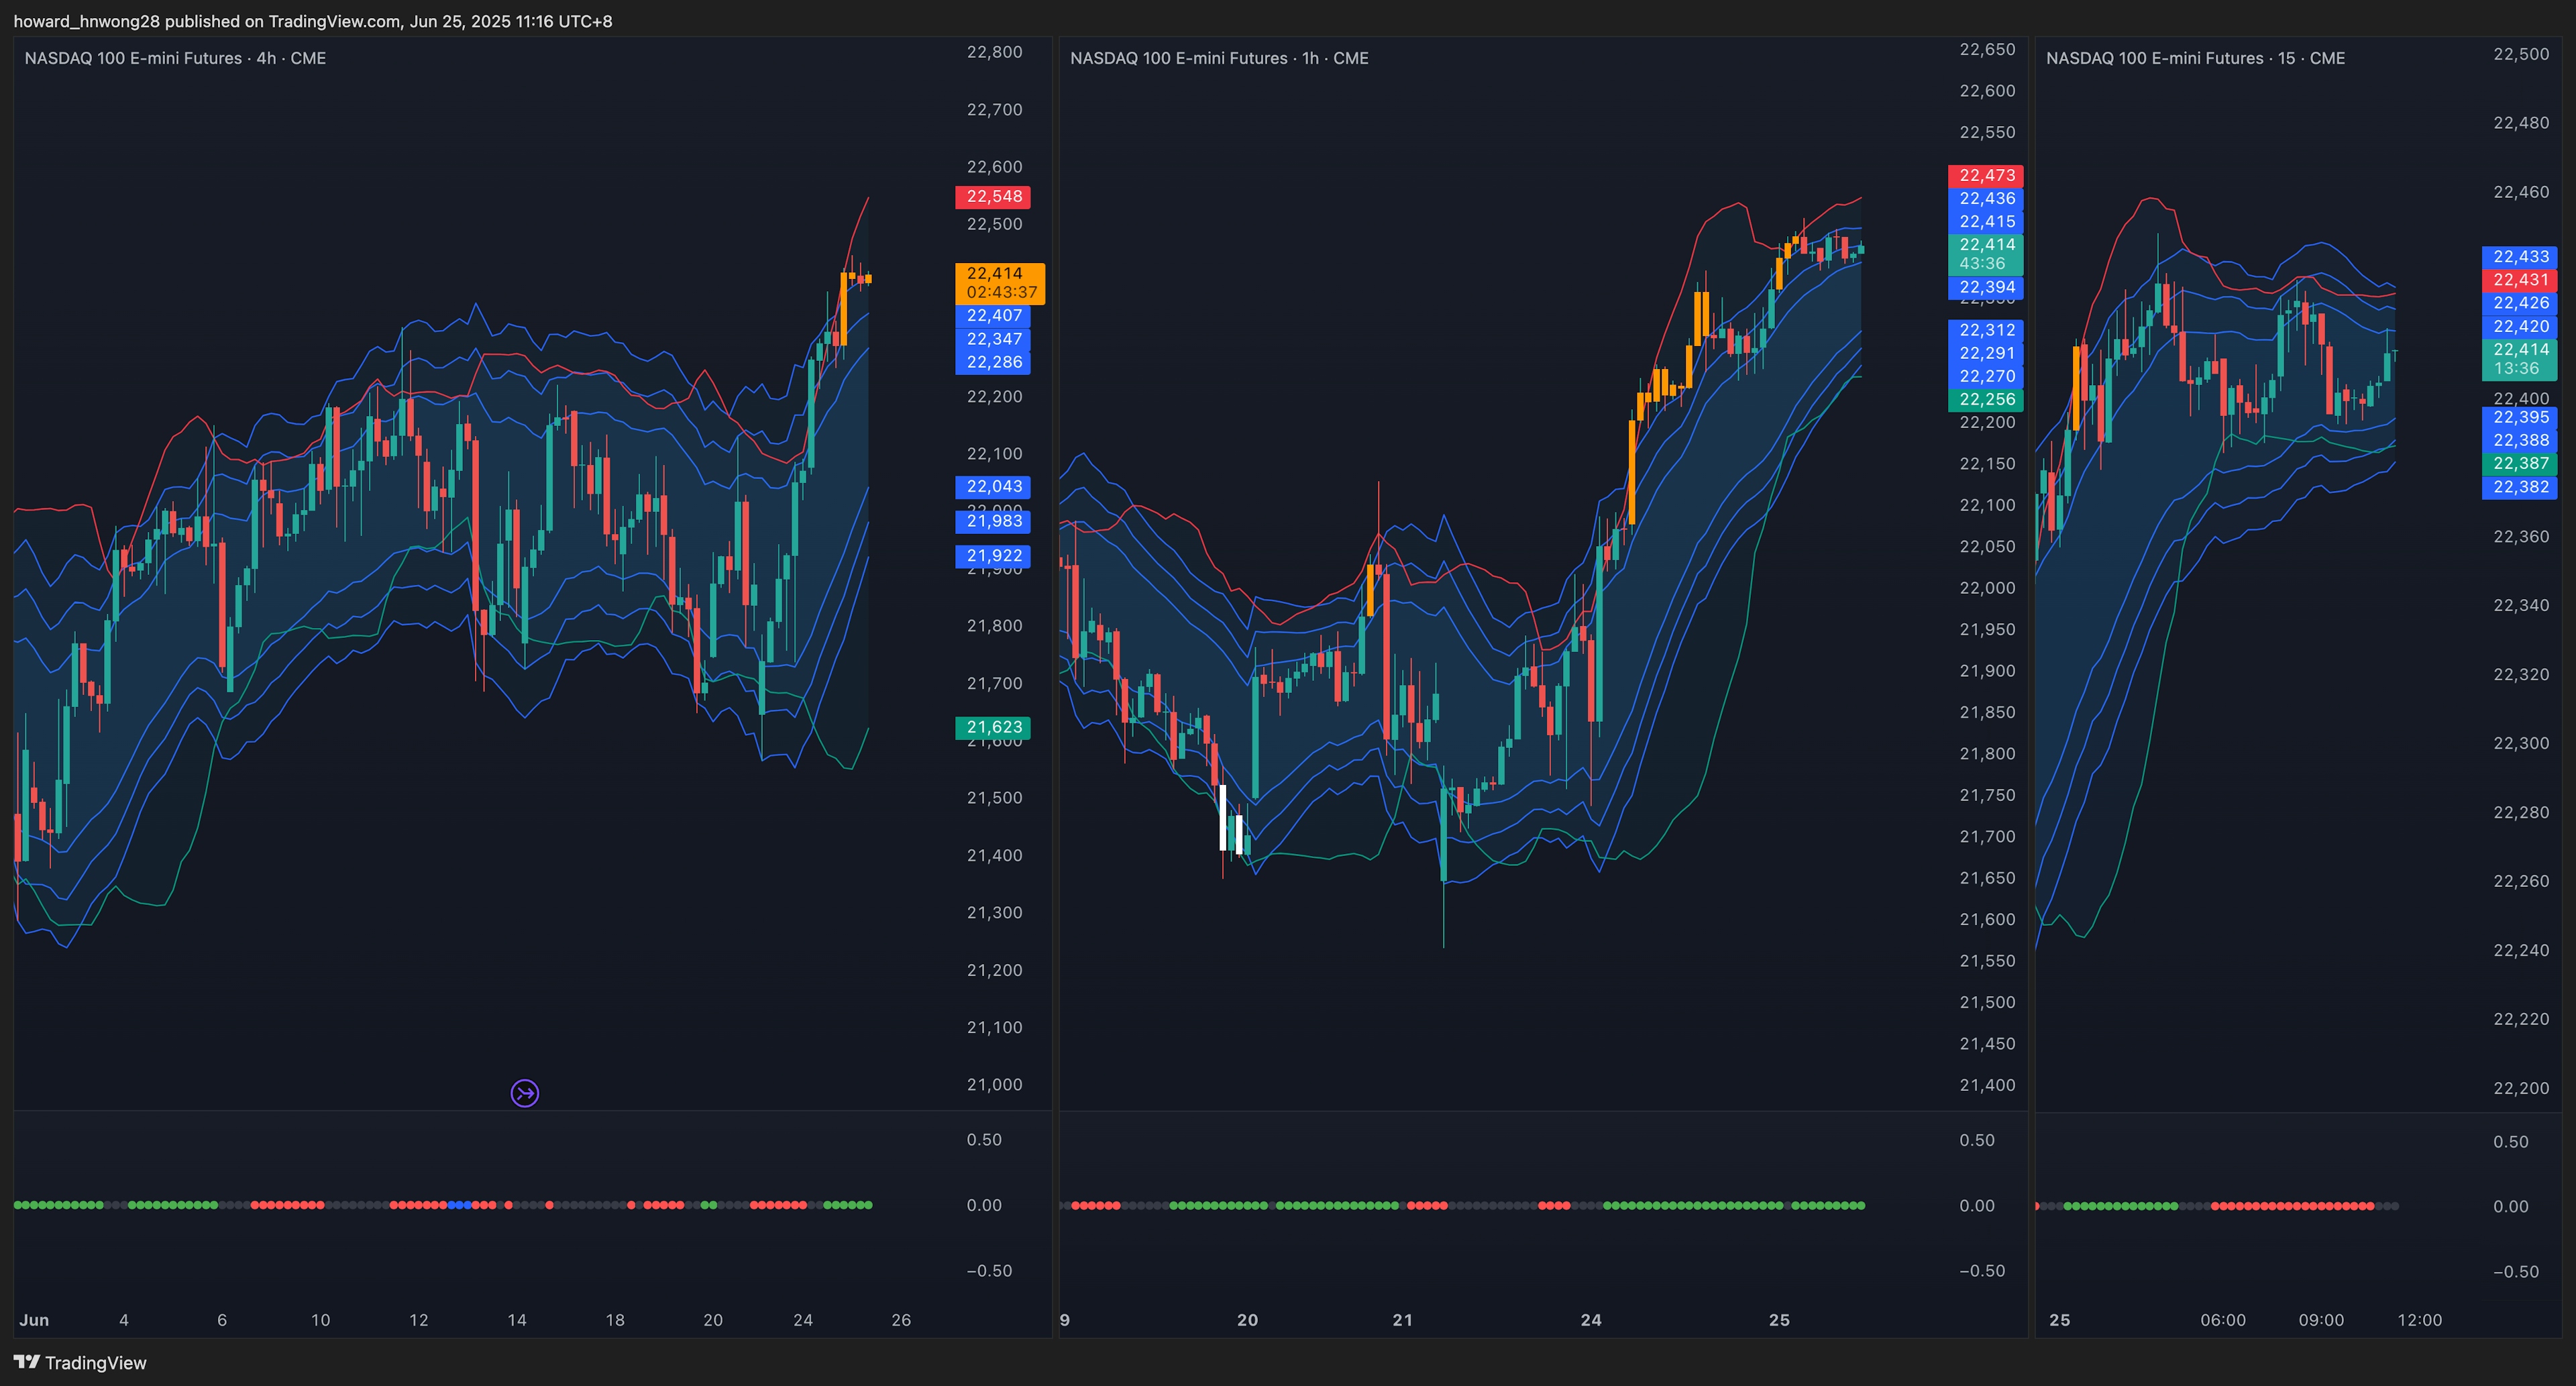Click the blue 22,420 price label
2576x1386 pixels.
click(2520, 326)
